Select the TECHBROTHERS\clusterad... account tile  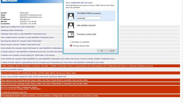coord(91,16)
